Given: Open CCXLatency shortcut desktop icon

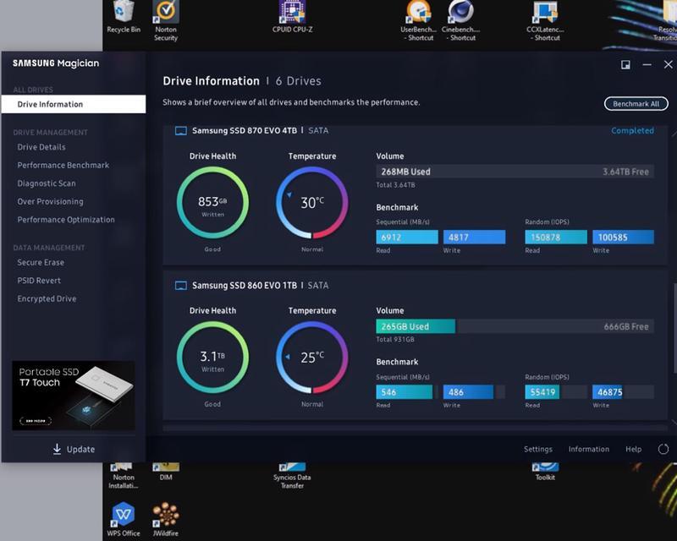Looking at the screenshot, I should tap(545, 20).
